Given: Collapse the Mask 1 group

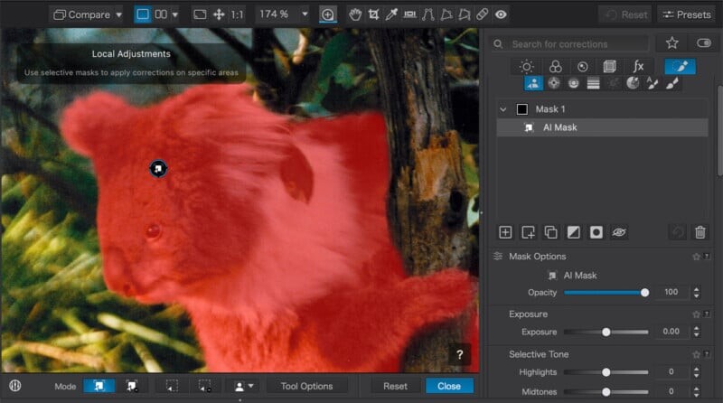Looking at the screenshot, I should click(503, 109).
